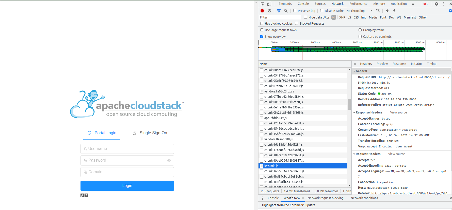Filter requests by CSS type

356,17
